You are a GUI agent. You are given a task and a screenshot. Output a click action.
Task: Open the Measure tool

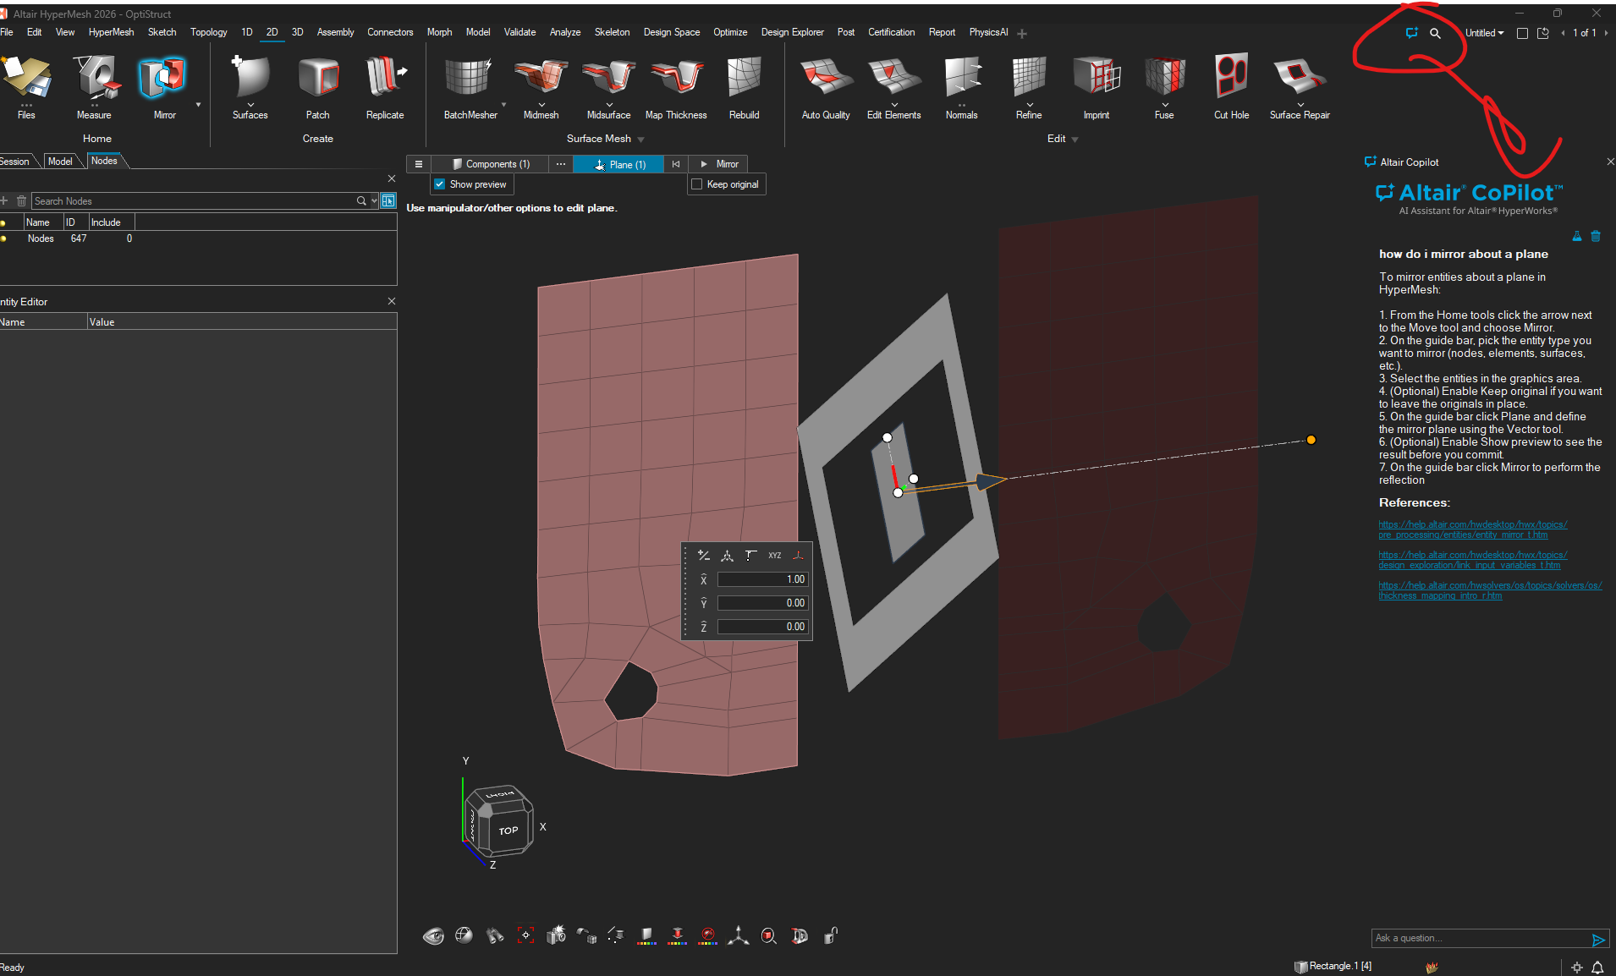[x=94, y=88]
